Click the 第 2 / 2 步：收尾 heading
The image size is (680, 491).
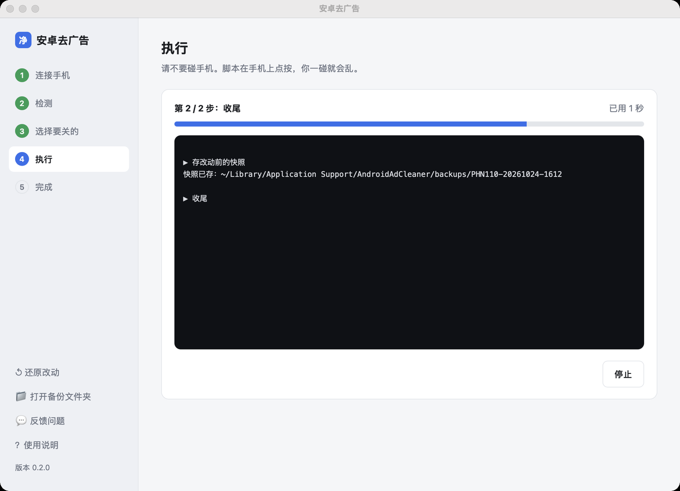click(x=207, y=108)
